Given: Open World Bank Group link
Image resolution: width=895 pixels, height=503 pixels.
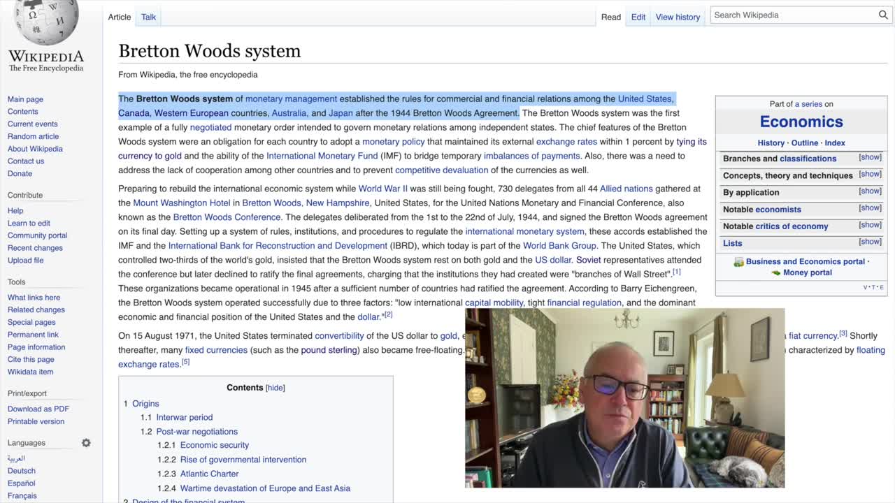Looking at the screenshot, I should click(x=559, y=246).
